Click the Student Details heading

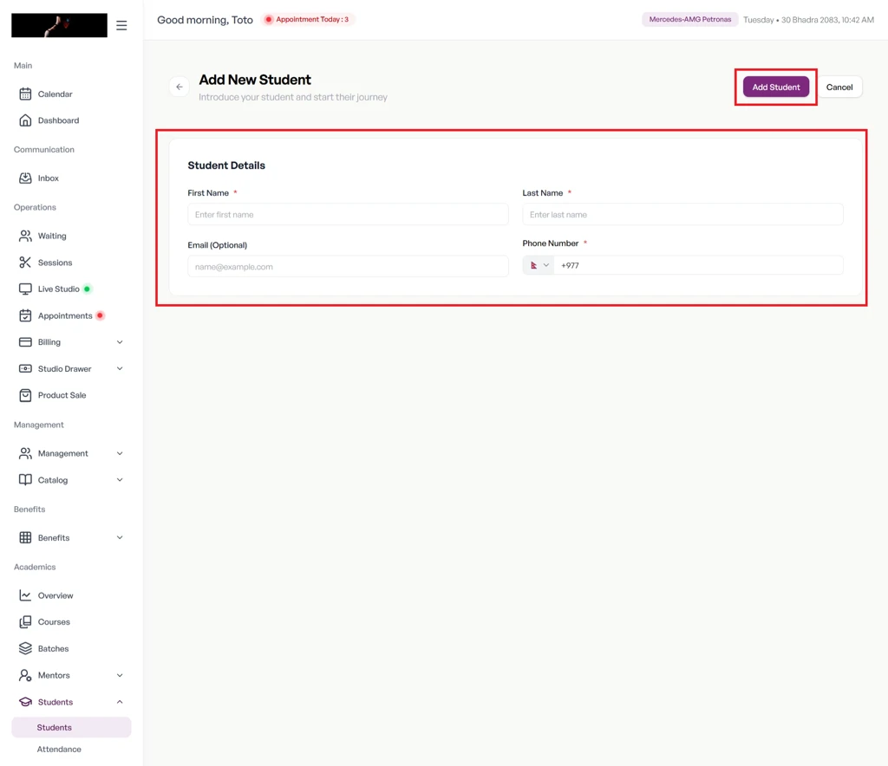pos(226,166)
